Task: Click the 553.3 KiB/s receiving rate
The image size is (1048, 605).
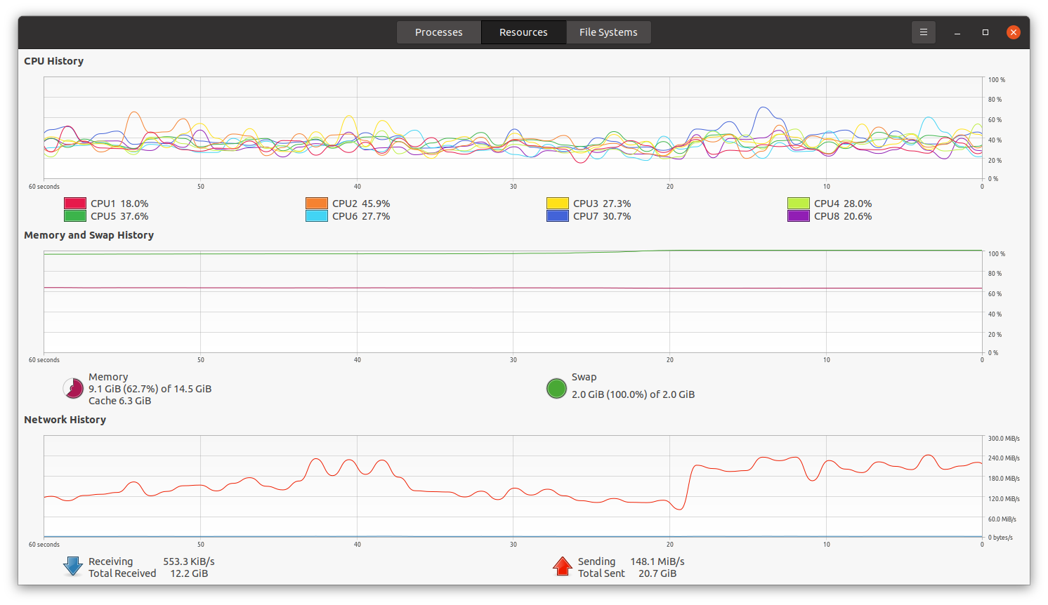Action: click(x=189, y=561)
